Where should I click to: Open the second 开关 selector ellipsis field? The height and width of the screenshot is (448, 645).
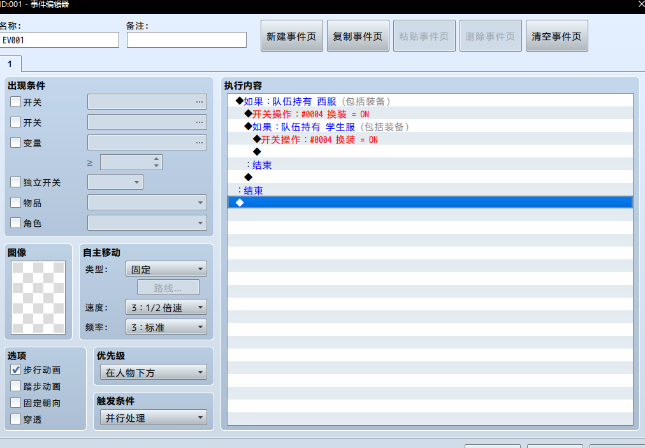pyautogui.click(x=147, y=122)
